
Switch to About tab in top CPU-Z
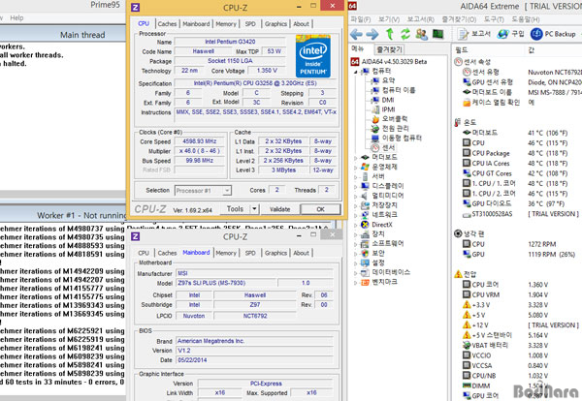coord(301,23)
